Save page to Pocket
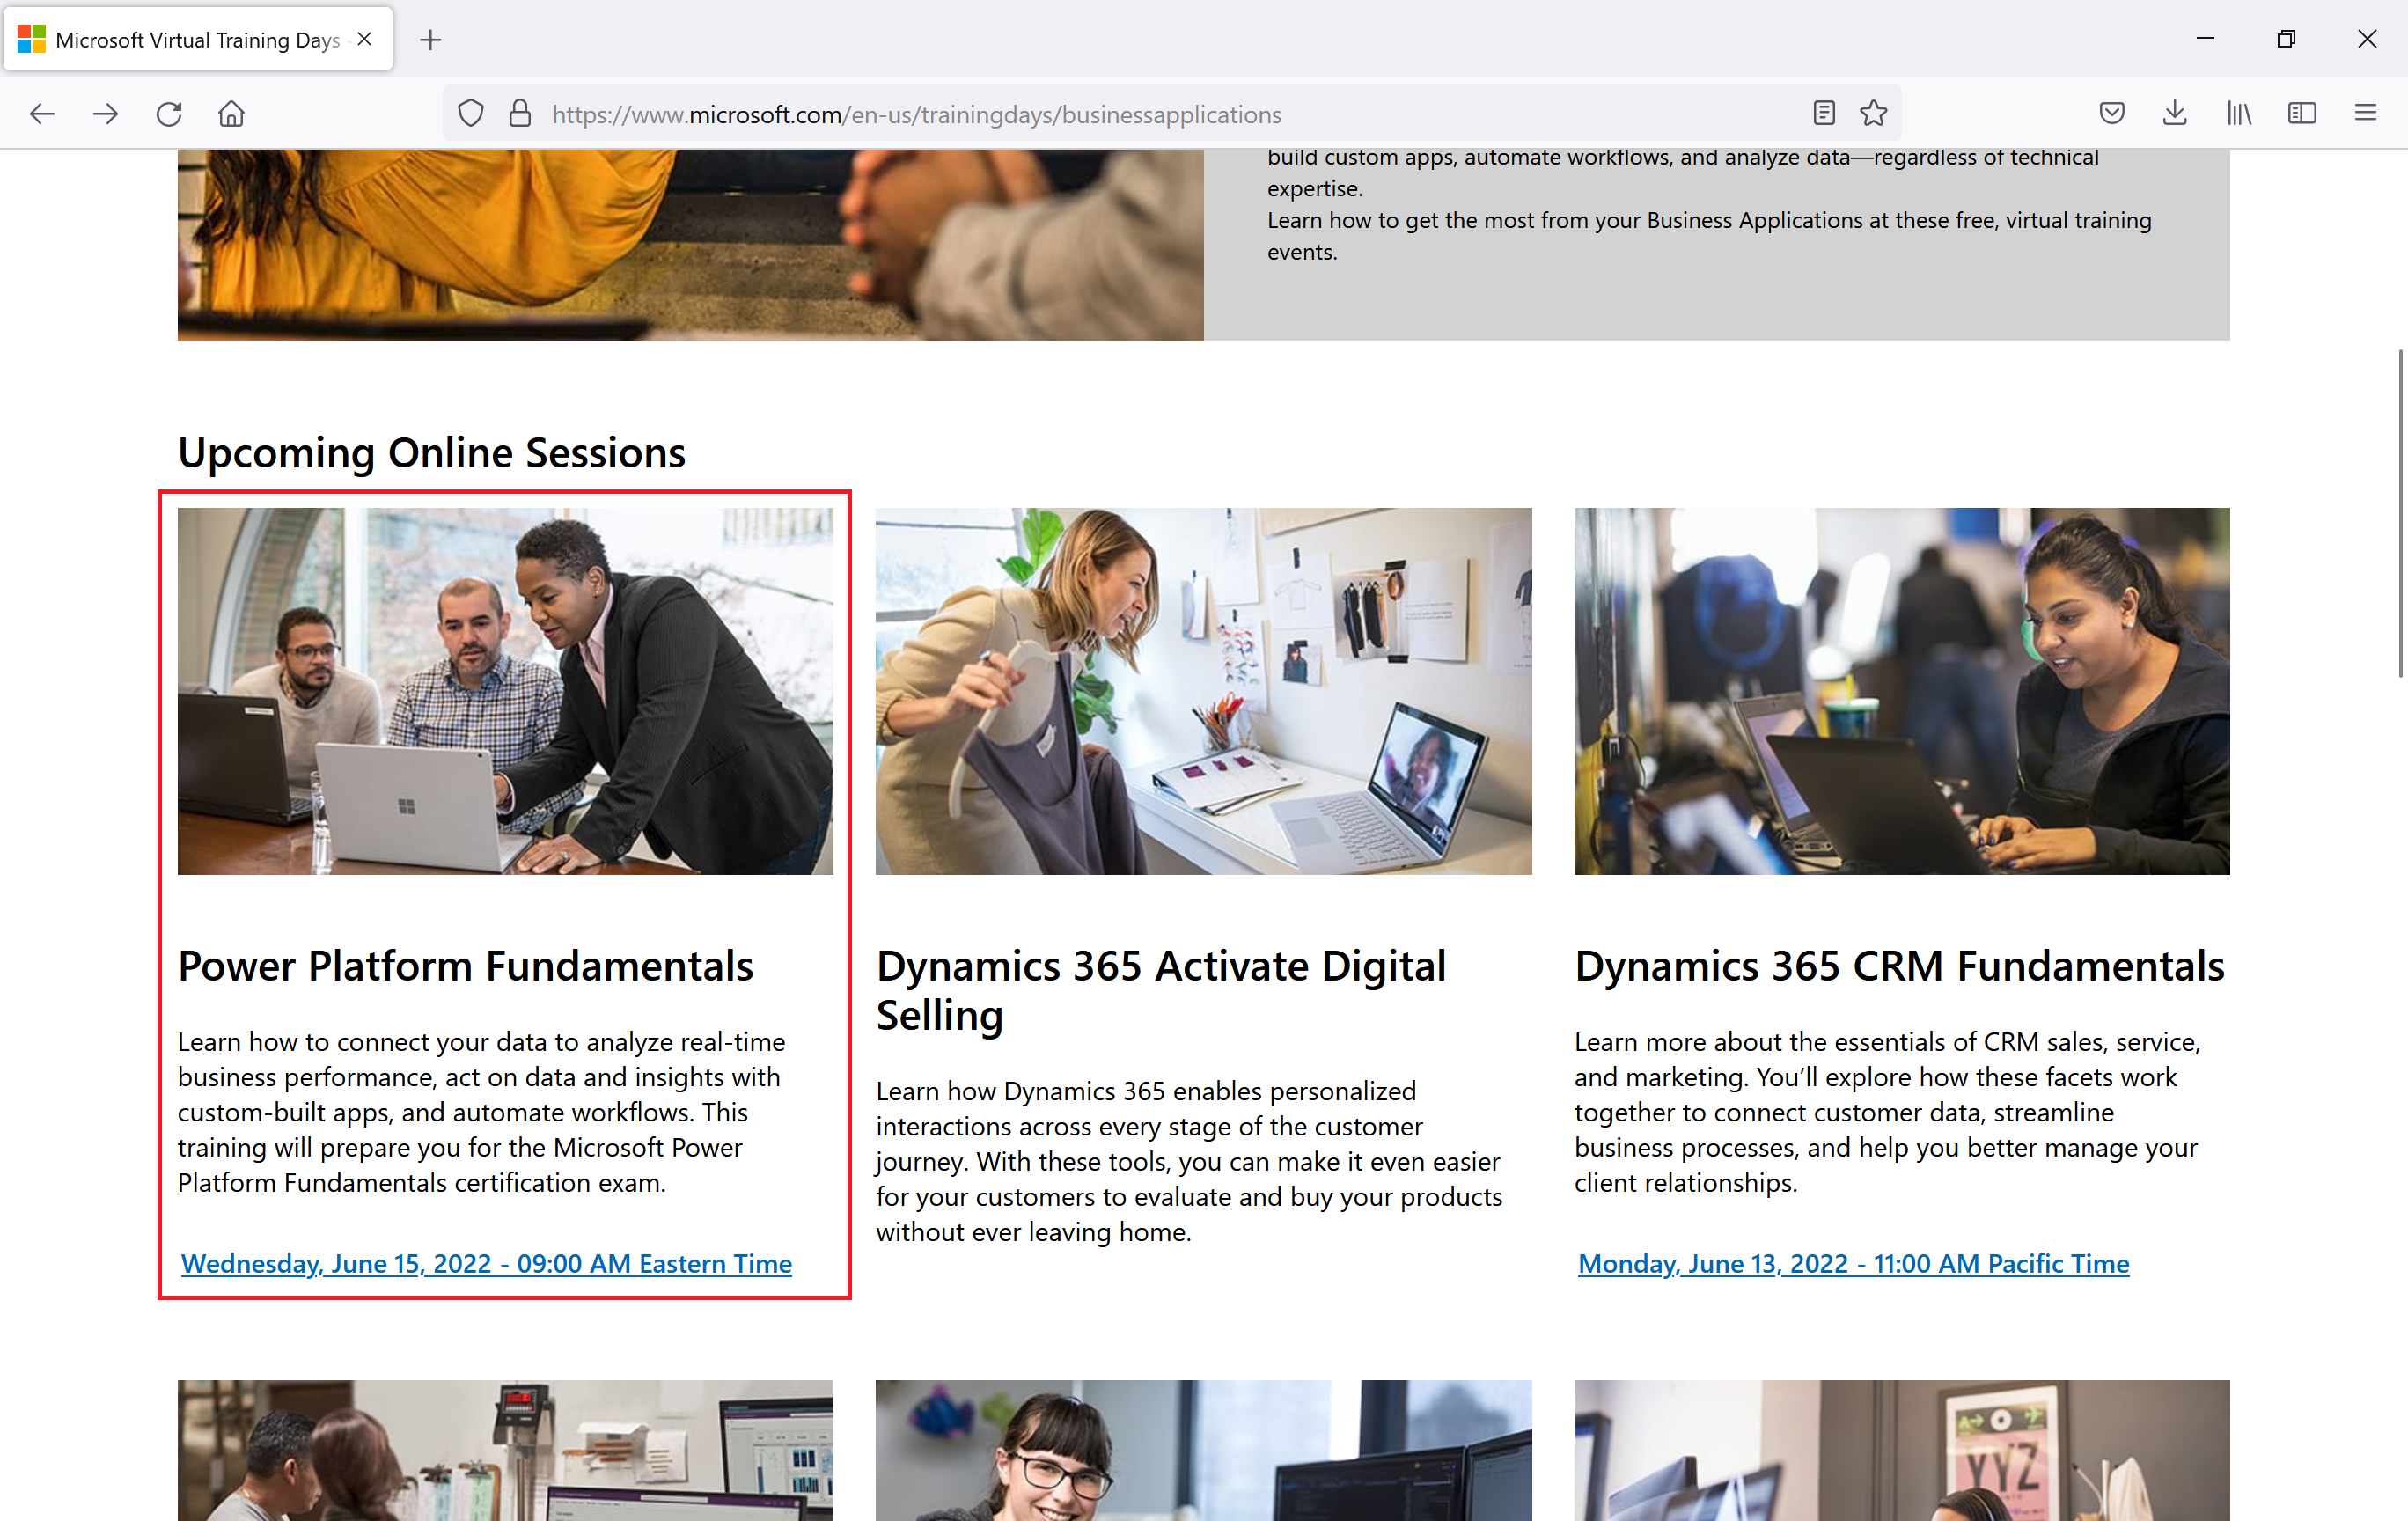Screen dimensions: 2408x1521 pos(2112,113)
